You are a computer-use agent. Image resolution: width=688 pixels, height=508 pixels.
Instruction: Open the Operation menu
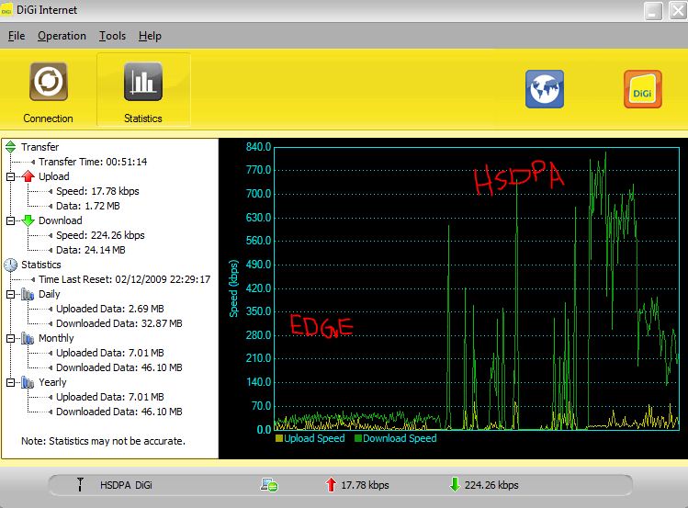pos(62,36)
